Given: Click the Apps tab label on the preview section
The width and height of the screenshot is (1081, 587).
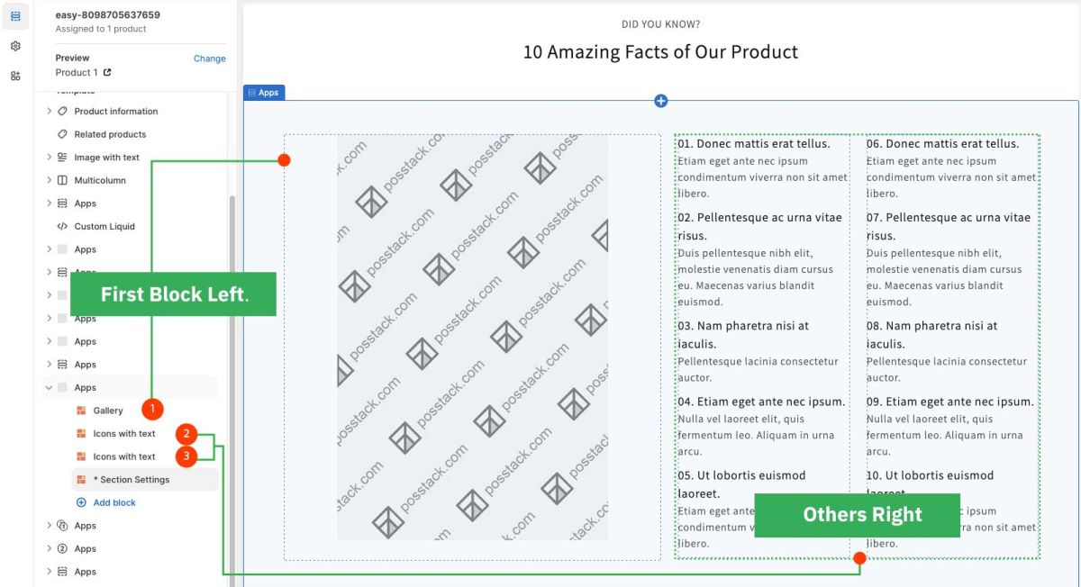Looking at the screenshot, I should point(264,92).
